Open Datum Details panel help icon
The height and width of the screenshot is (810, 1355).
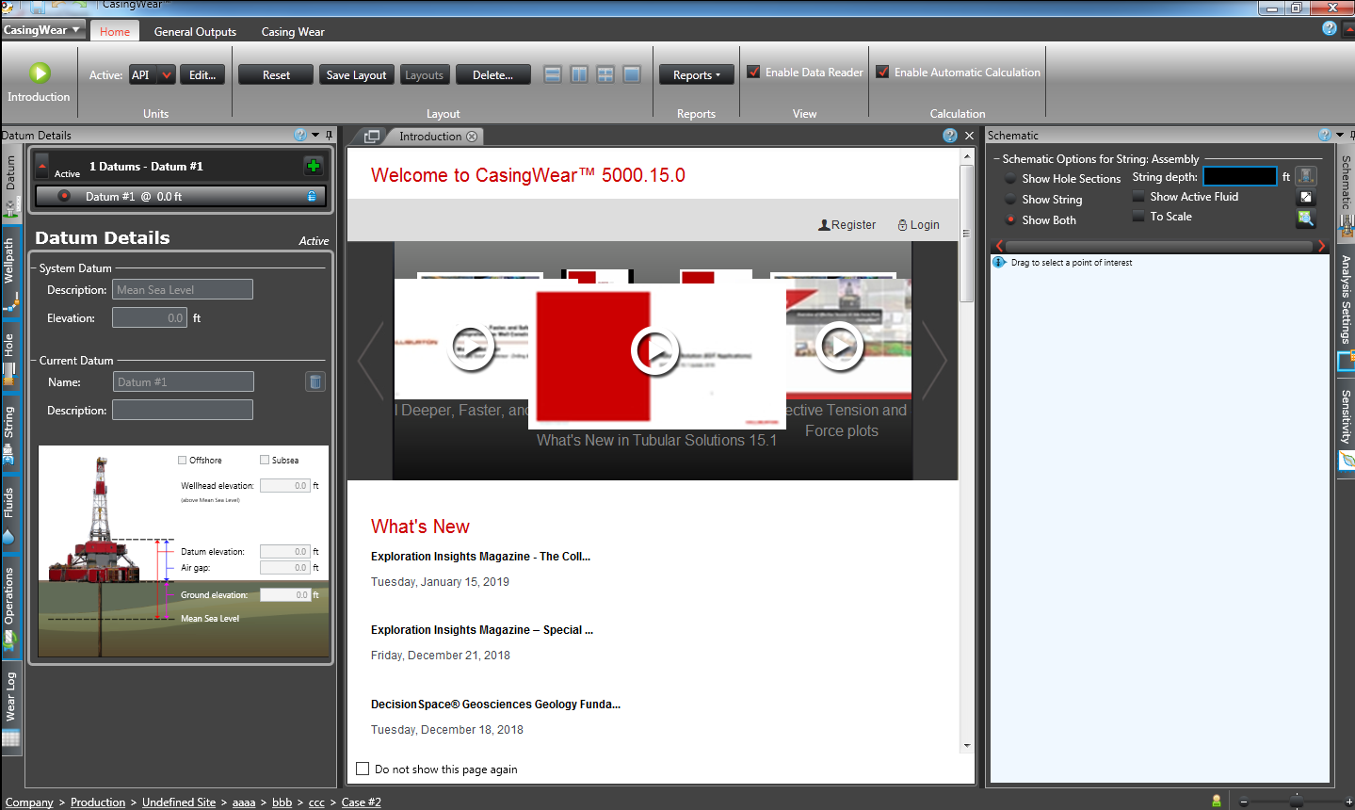click(x=300, y=135)
